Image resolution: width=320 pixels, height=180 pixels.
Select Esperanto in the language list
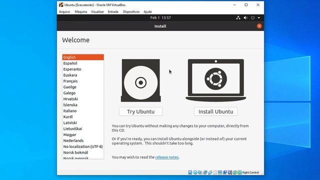(83, 69)
